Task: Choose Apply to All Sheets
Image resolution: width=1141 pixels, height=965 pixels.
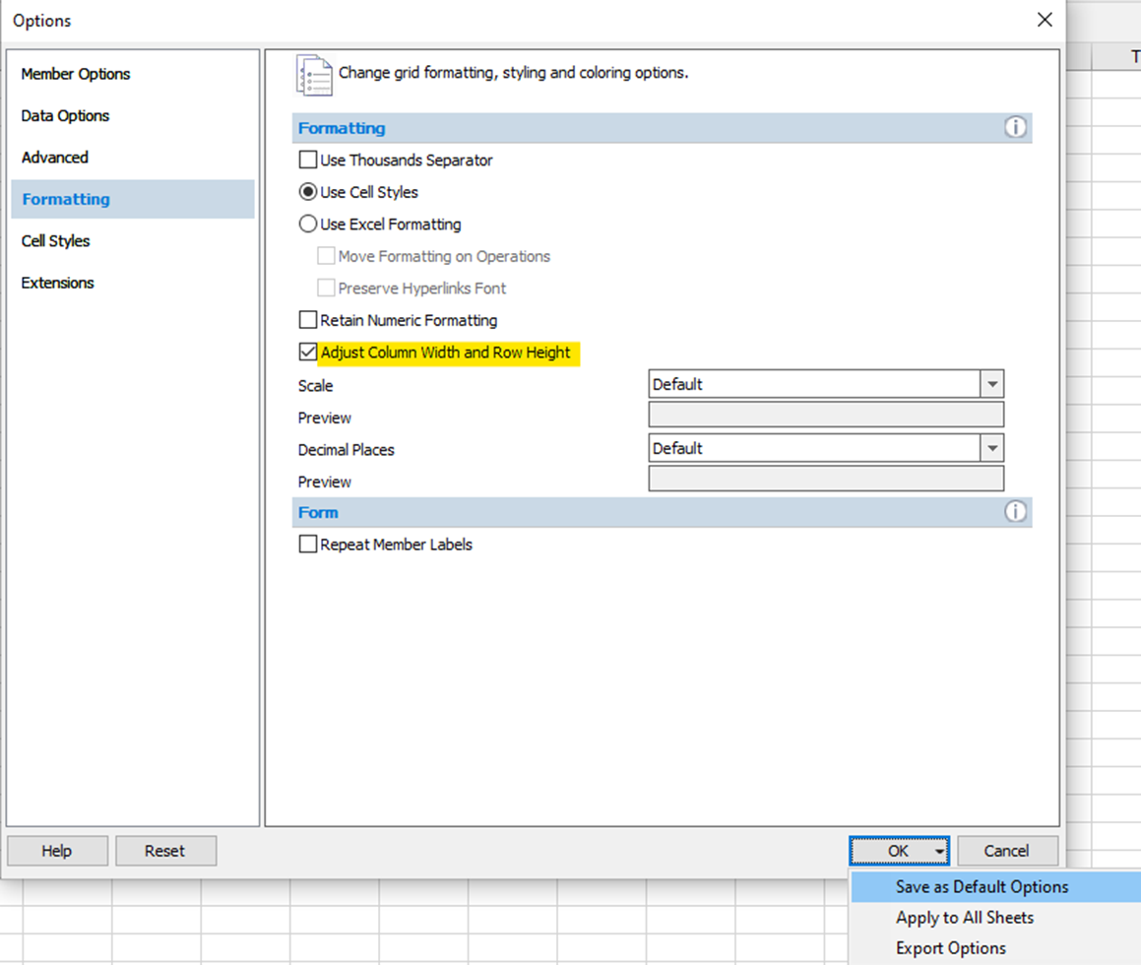Action: 965,918
